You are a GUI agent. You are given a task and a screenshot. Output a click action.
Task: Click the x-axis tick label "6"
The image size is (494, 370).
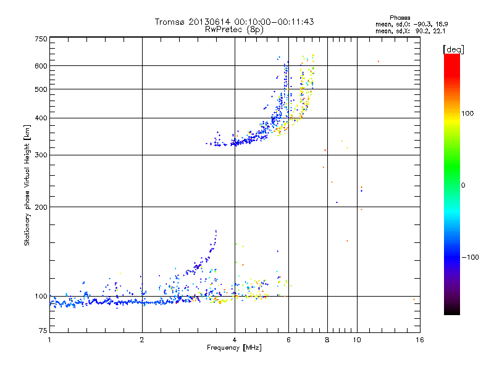click(288, 340)
